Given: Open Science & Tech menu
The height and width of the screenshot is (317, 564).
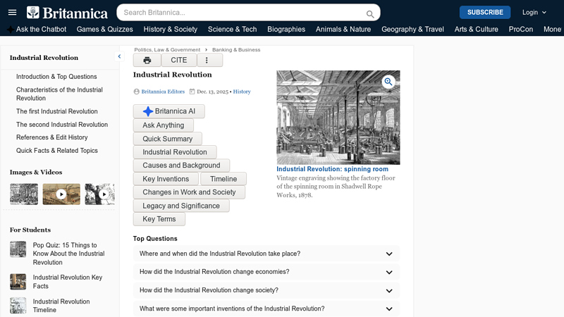Looking at the screenshot, I should 233,29.
